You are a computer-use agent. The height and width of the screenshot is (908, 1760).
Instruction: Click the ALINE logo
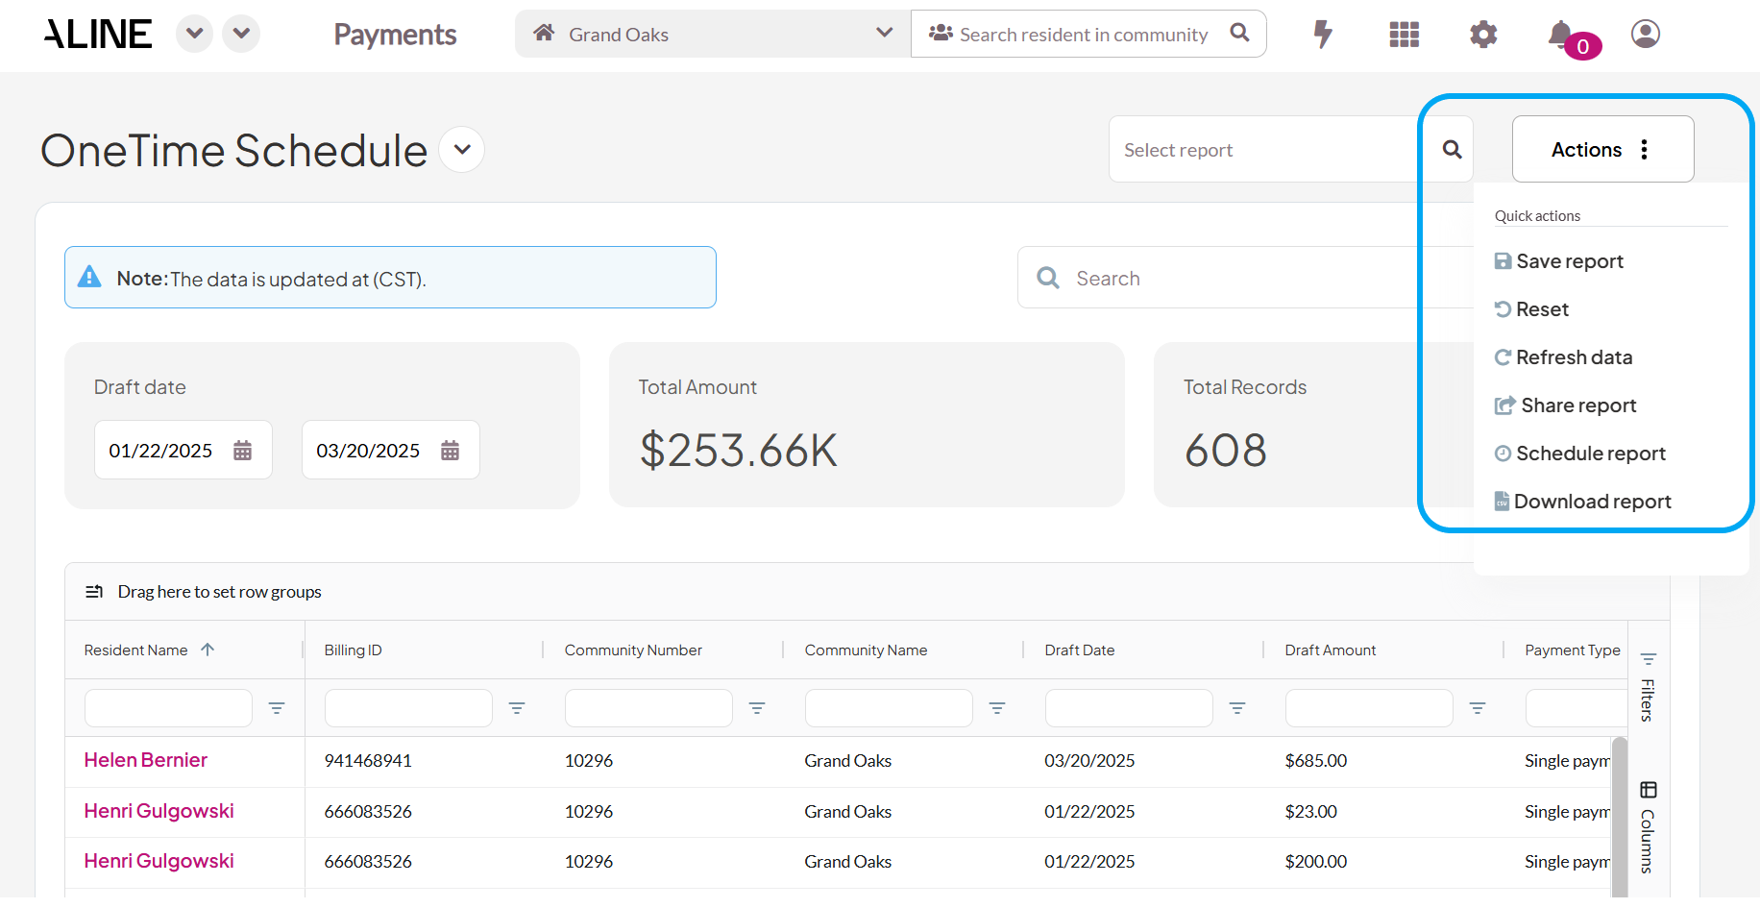[98, 35]
